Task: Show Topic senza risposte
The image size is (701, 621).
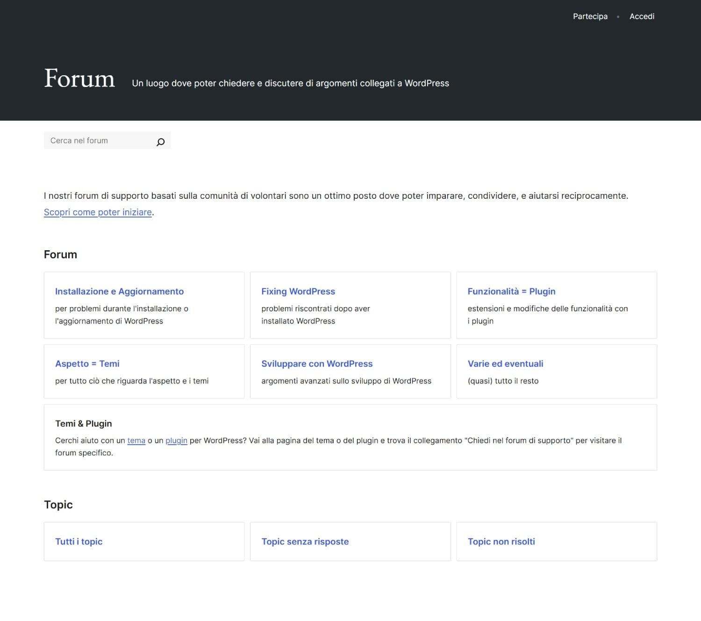Action: click(305, 542)
